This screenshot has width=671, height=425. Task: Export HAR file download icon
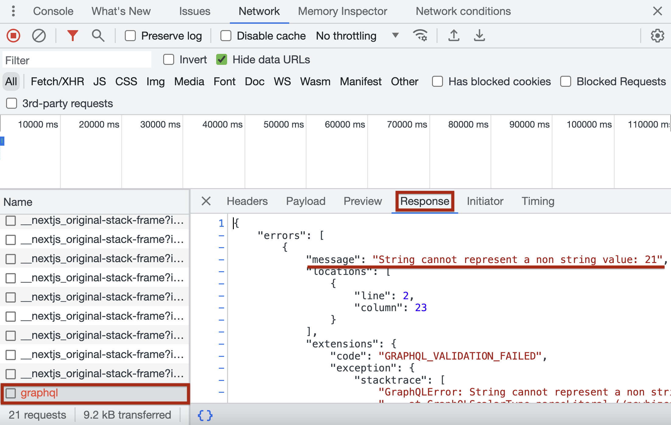479,35
